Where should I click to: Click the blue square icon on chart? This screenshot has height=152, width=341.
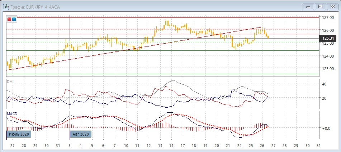[x=14, y=19]
